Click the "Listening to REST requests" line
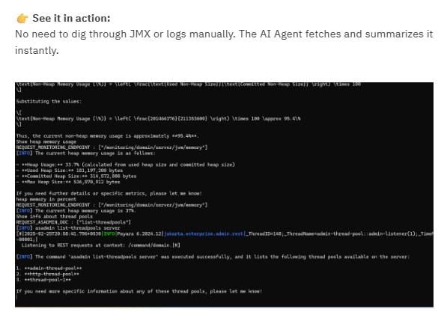The width and height of the screenshot is (447, 318). click(x=101, y=245)
